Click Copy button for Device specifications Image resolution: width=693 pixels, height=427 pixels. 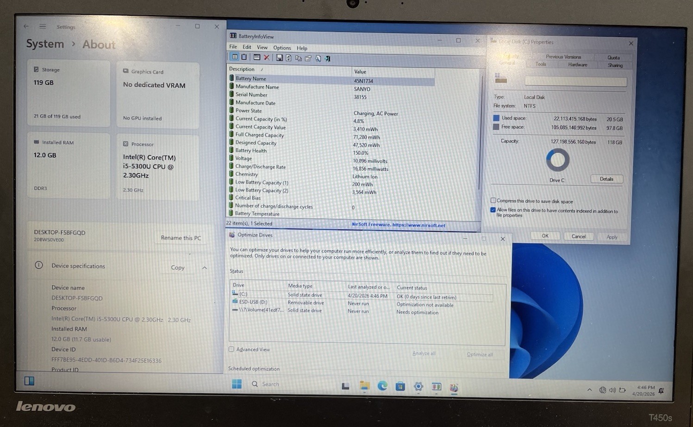point(178,267)
